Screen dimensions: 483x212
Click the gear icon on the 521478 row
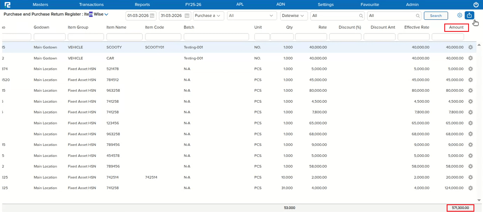[x=470, y=69]
